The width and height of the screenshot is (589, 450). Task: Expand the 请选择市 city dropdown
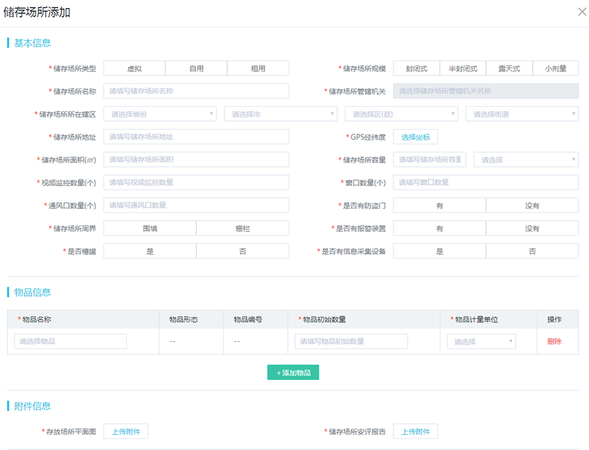pyautogui.click(x=280, y=114)
